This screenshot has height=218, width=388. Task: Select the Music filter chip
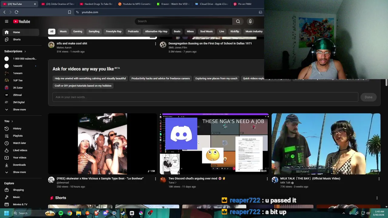63,31
